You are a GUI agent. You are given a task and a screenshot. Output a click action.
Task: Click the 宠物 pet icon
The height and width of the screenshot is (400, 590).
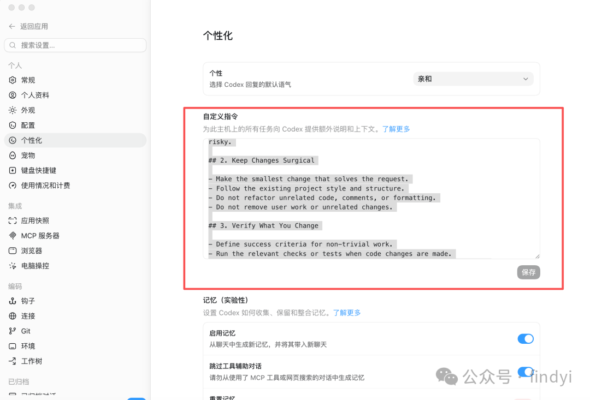click(x=13, y=156)
